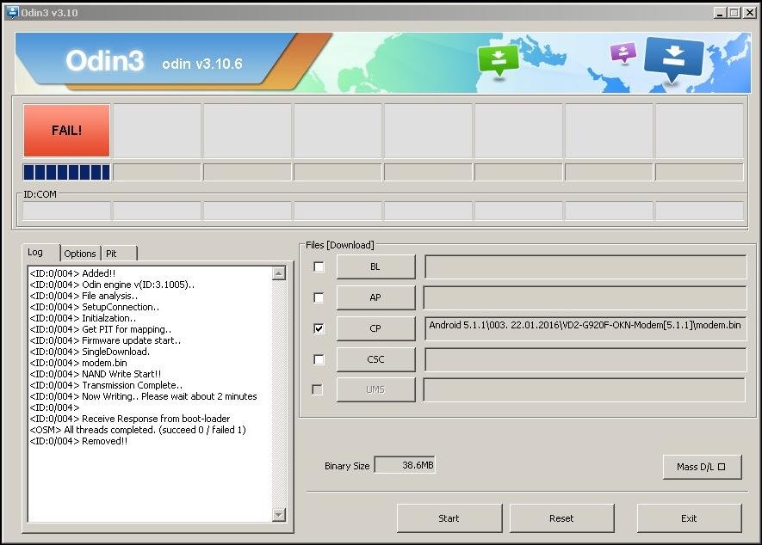Click log line "SingleDownload."
Screen dimensions: 762x545
pos(90,352)
